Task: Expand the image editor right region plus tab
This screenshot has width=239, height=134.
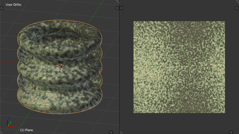Action: coord(237,8)
